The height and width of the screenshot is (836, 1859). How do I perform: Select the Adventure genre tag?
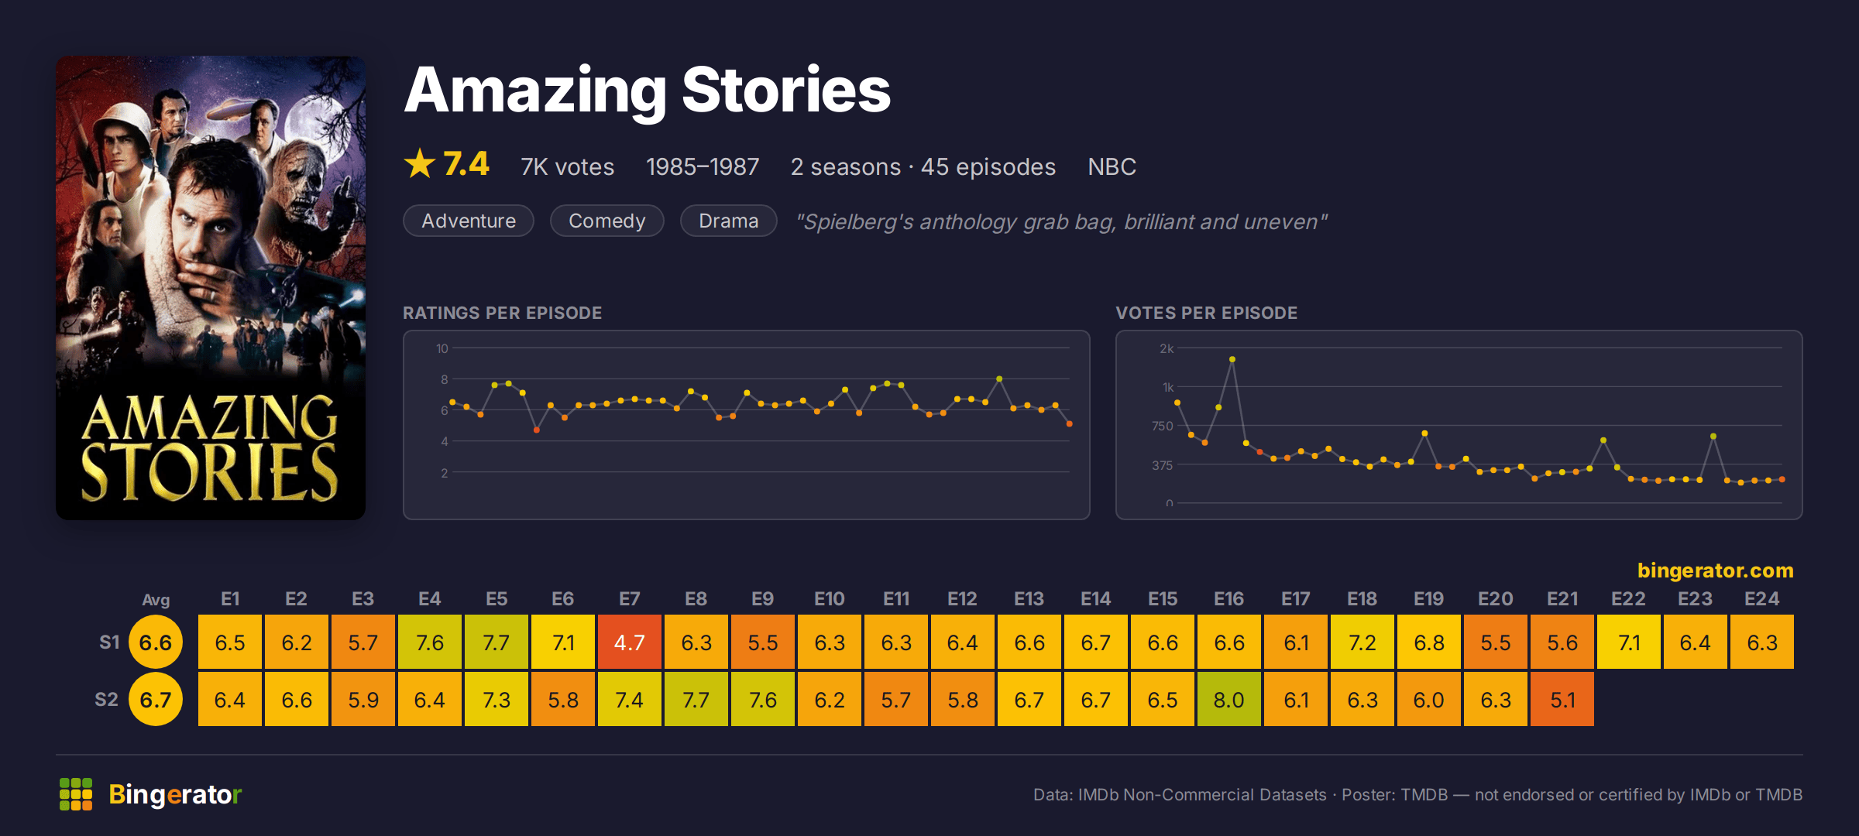click(x=469, y=221)
